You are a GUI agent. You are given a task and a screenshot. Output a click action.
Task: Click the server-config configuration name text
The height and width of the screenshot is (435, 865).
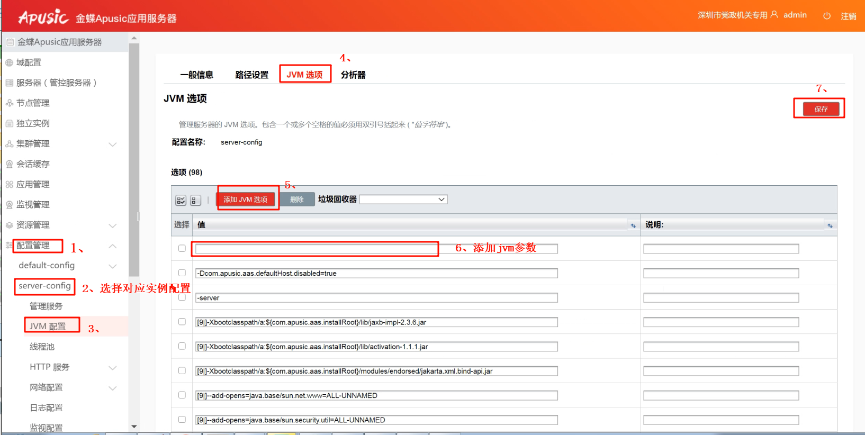coord(241,142)
